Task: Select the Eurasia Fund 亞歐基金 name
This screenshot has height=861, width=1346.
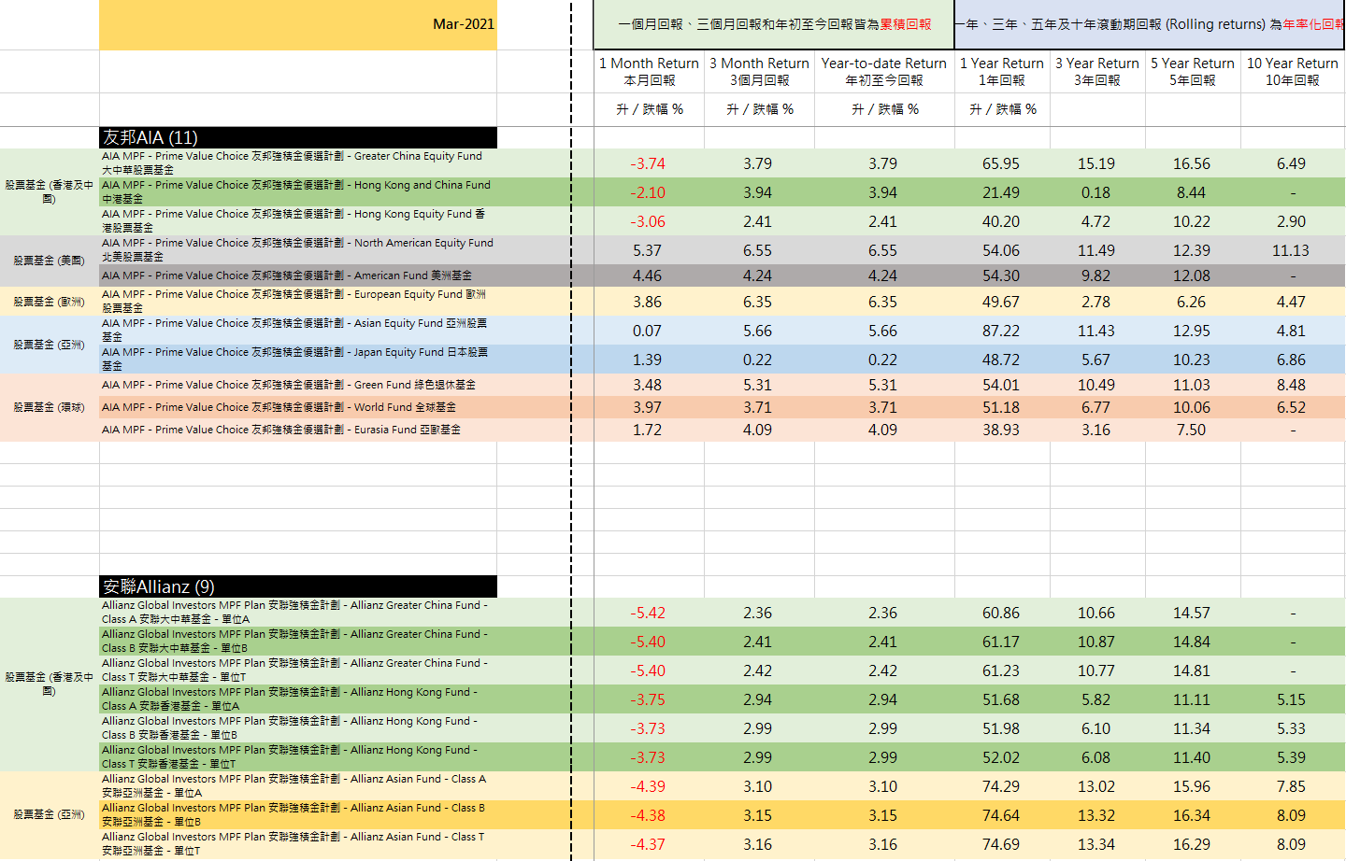Action: pyautogui.click(x=298, y=430)
